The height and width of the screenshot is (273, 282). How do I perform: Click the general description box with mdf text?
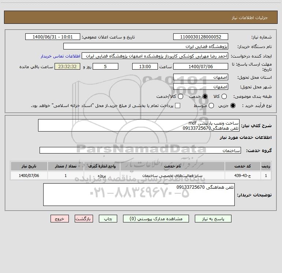tap(139, 125)
